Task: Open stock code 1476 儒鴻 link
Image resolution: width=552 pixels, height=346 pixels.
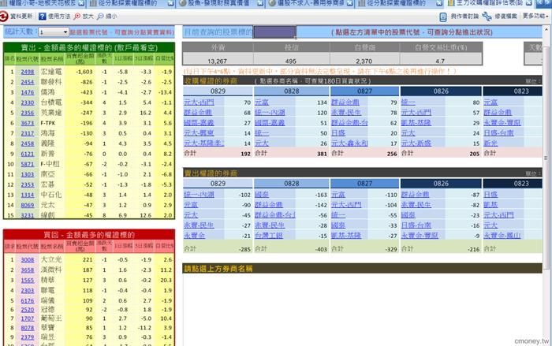Action: (27, 92)
